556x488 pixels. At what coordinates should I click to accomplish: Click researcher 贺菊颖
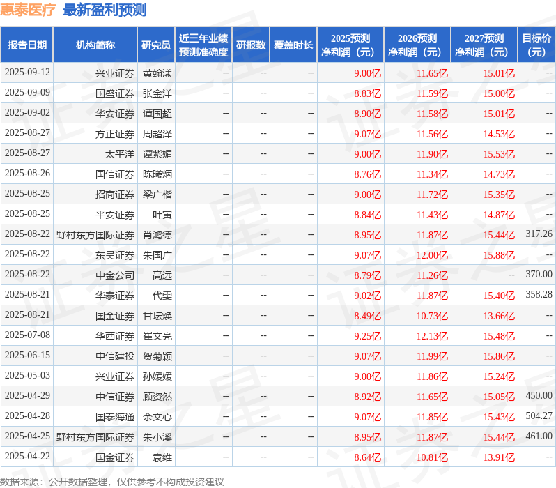tap(157, 357)
